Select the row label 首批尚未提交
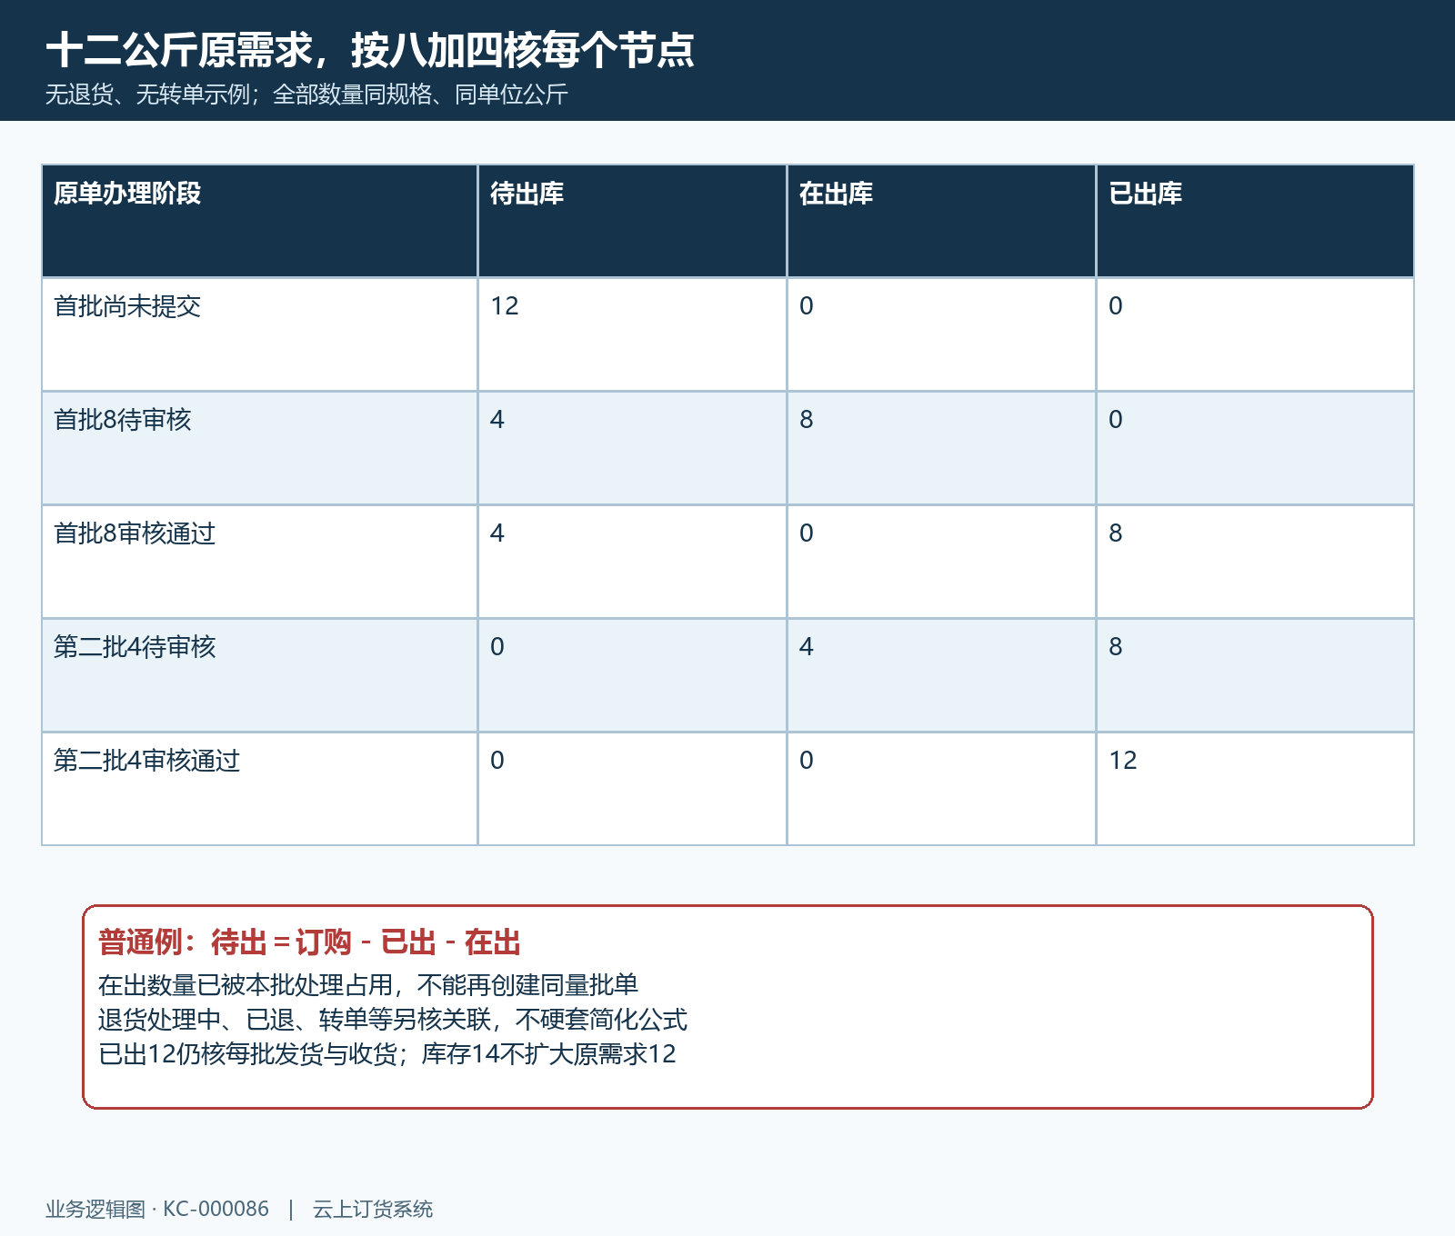Viewport: 1455px width, 1236px height. (127, 306)
